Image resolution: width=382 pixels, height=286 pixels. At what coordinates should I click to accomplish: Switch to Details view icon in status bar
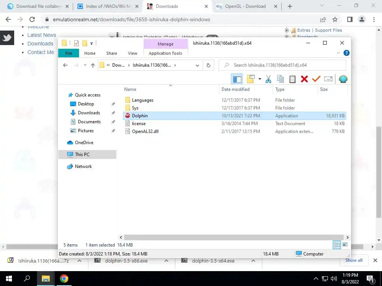pos(337,245)
